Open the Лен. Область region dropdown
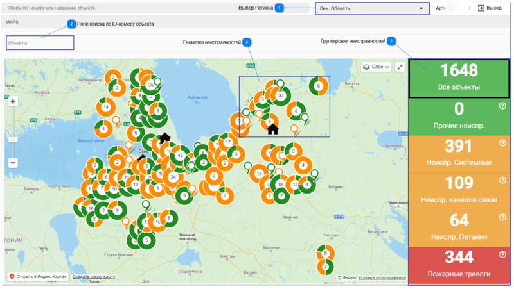This screenshot has width=514, height=289. pyautogui.click(x=372, y=8)
